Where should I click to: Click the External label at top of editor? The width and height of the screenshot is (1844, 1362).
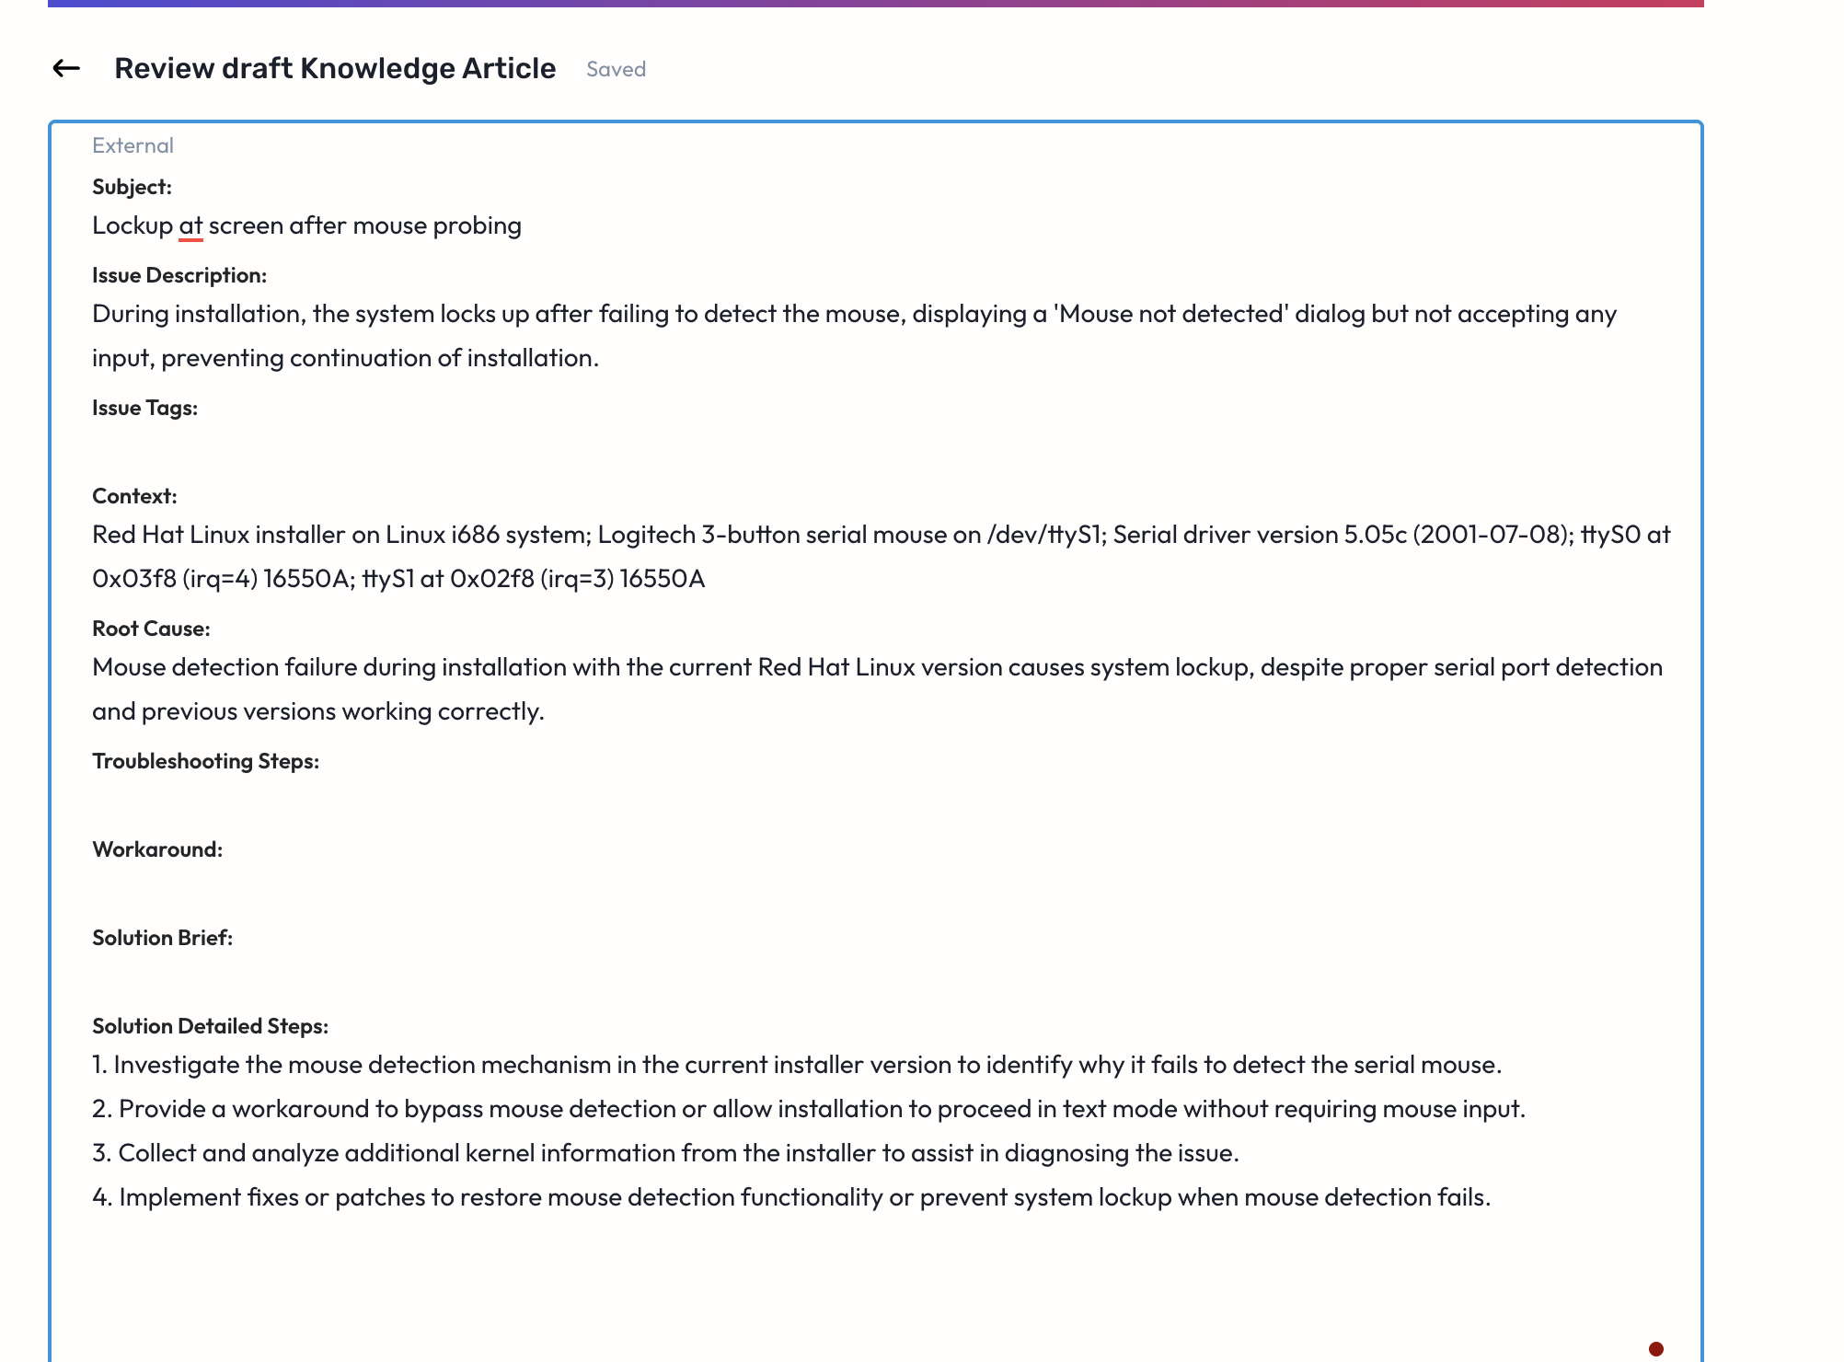133,145
